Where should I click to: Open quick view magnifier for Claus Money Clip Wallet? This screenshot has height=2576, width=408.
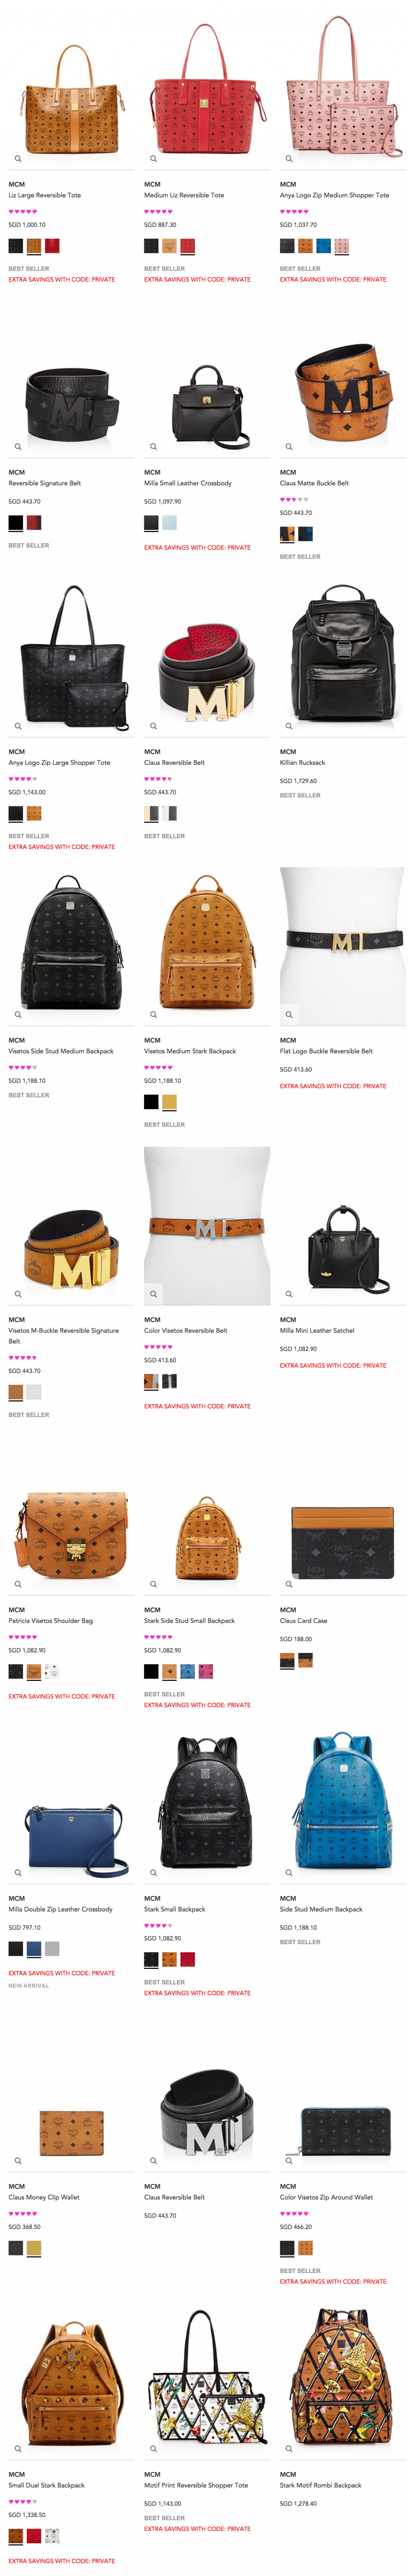pos(18,2161)
